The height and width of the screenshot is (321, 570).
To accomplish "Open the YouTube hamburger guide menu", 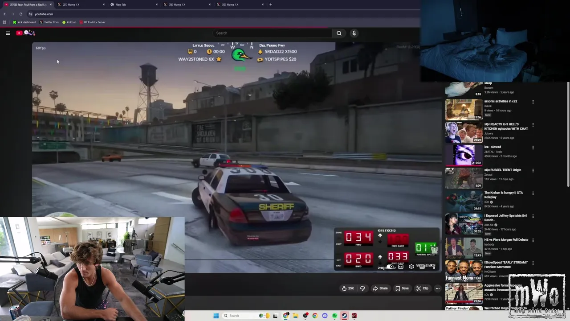I will pos(8,33).
